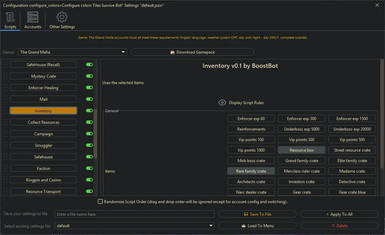Select the Mystery Crate script
Viewport: 385px width, 235px height.
click(x=43, y=76)
